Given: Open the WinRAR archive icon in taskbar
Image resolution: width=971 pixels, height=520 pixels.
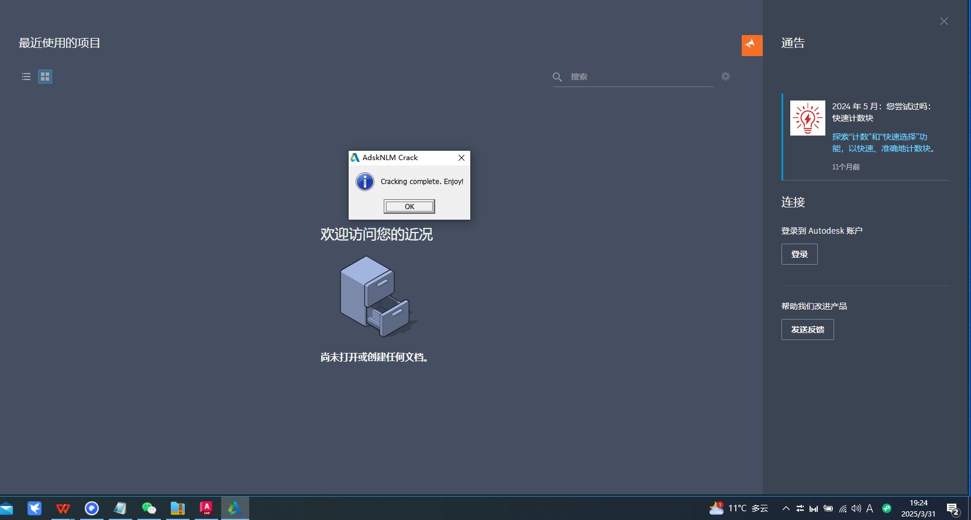Looking at the screenshot, I should pos(178,508).
